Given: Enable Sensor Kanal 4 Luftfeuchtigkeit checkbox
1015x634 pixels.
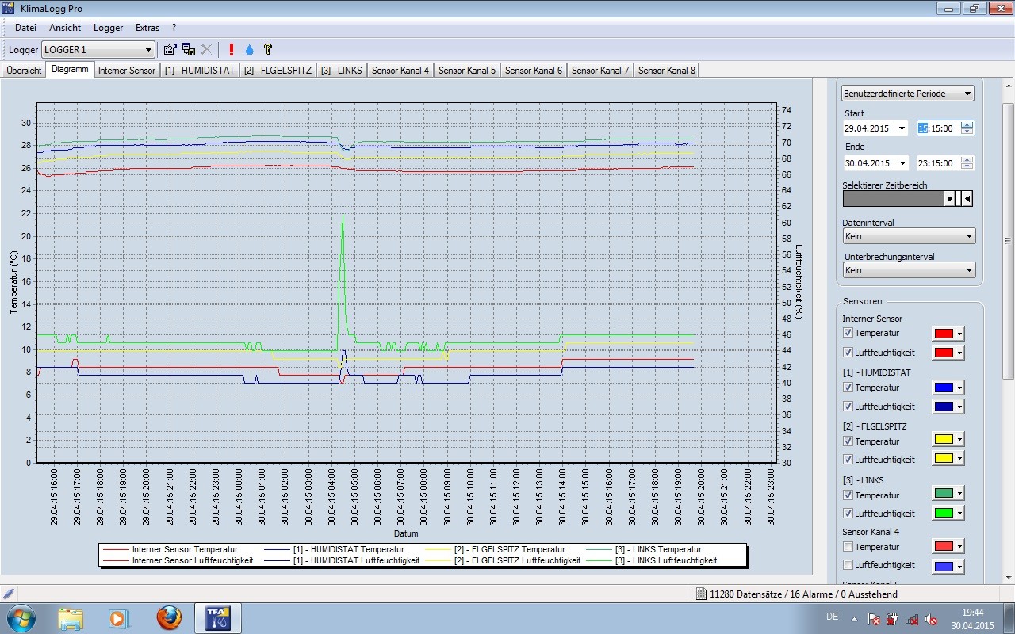Looking at the screenshot, I should (x=848, y=565).
